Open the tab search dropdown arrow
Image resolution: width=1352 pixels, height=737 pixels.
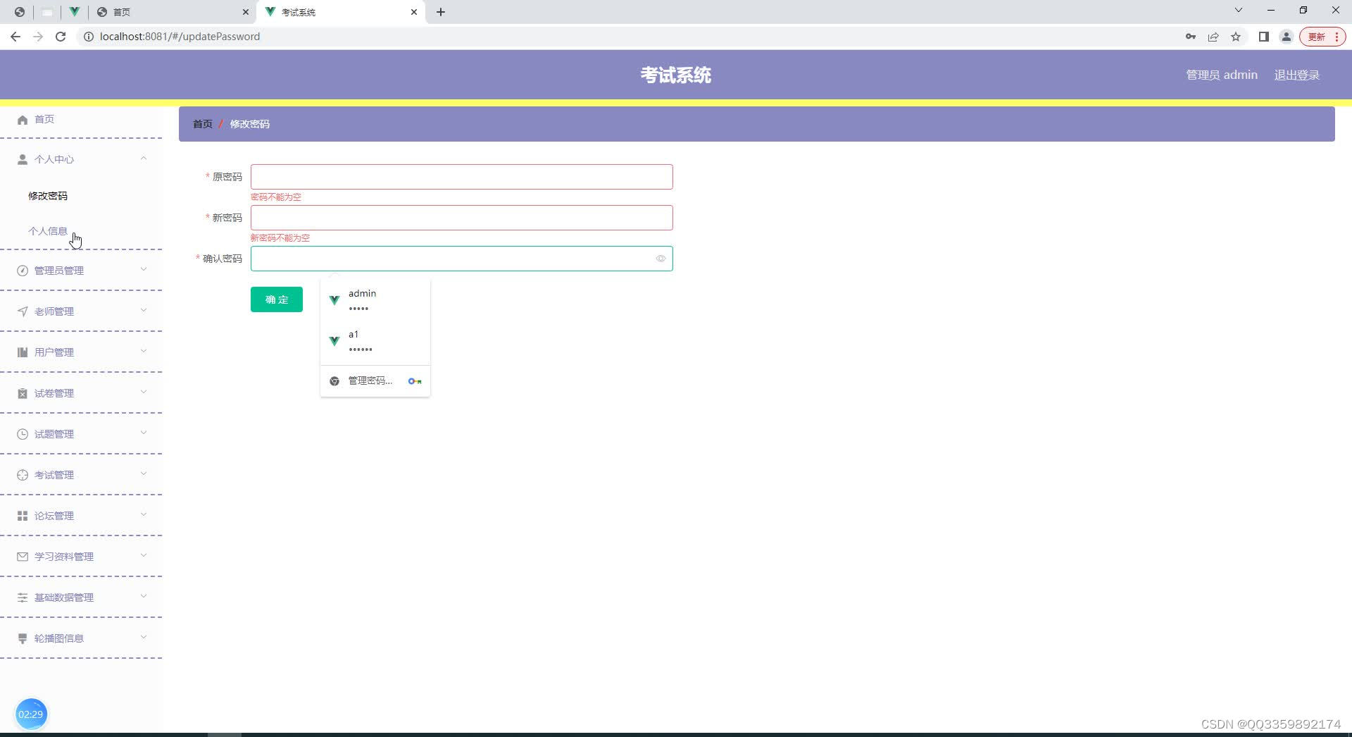1239,11
